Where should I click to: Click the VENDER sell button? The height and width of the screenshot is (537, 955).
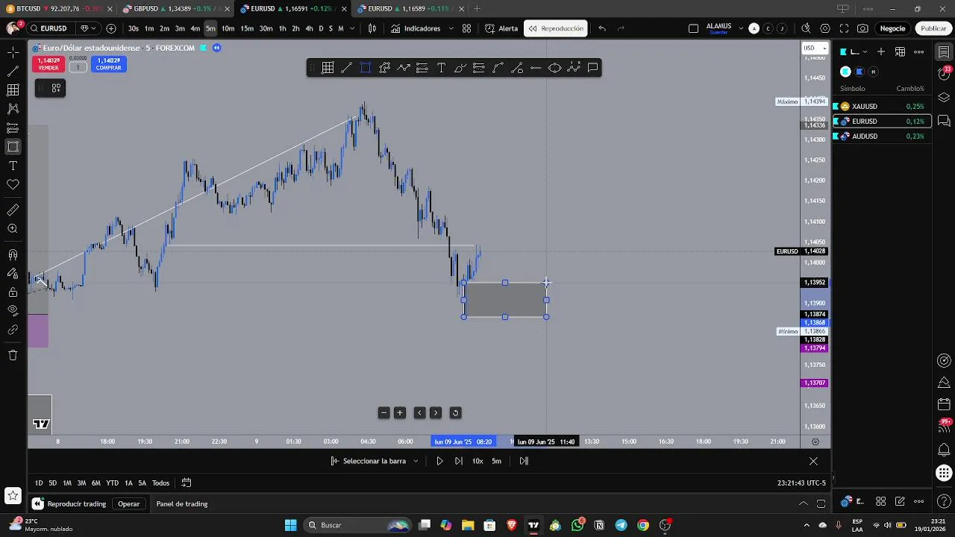point(48,64)
